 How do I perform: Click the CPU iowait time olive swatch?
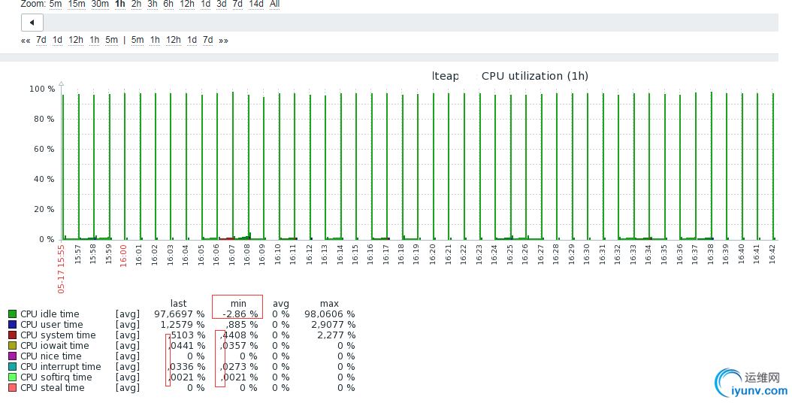point(13,346)
